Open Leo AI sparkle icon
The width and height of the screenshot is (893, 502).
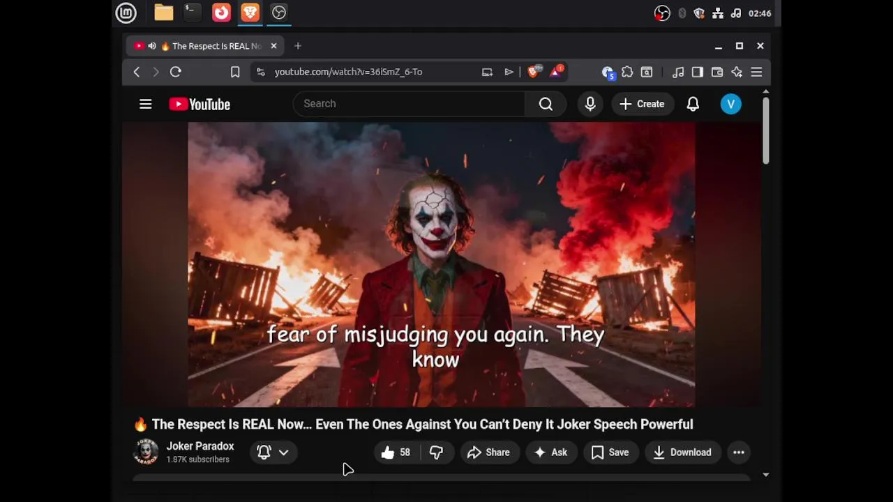[737, 72]
